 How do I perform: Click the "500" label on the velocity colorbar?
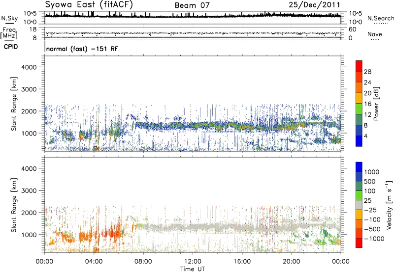pyautogui.click(x=371, y=182)
